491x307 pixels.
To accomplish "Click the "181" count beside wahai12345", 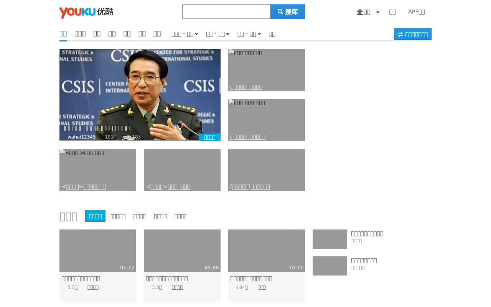I will [x=110, y=137].
